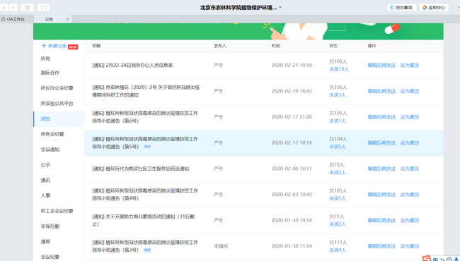Switch to the 公告 tab
The height and width of the screenshot is (261, 460).
click(50, 19)
